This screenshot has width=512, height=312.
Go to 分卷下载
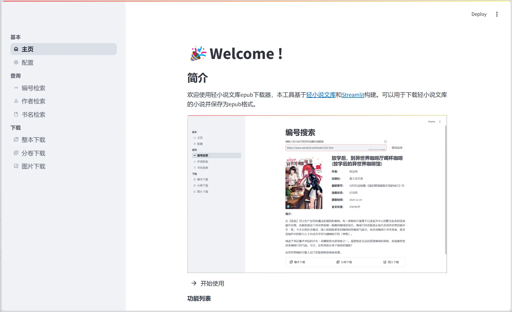[64, 153]
